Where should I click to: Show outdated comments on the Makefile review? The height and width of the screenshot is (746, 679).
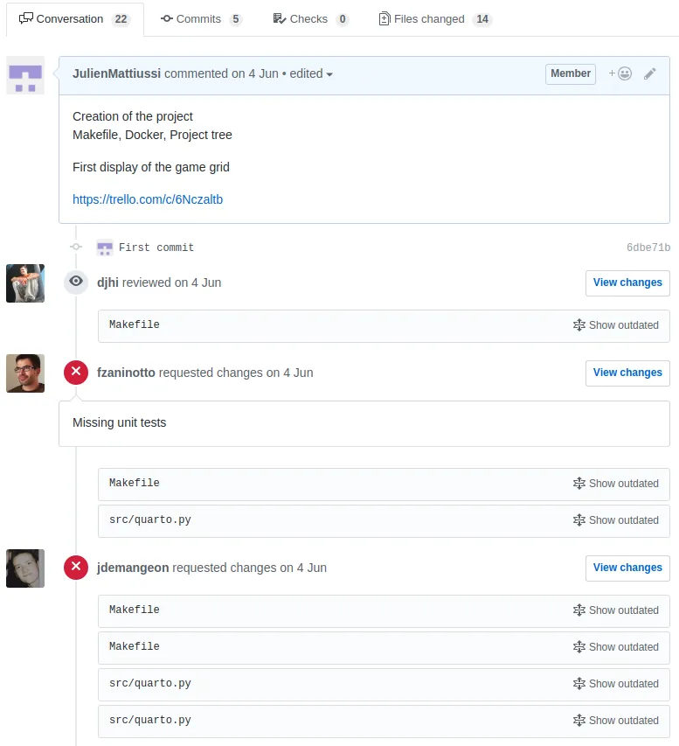click(617, 324)
